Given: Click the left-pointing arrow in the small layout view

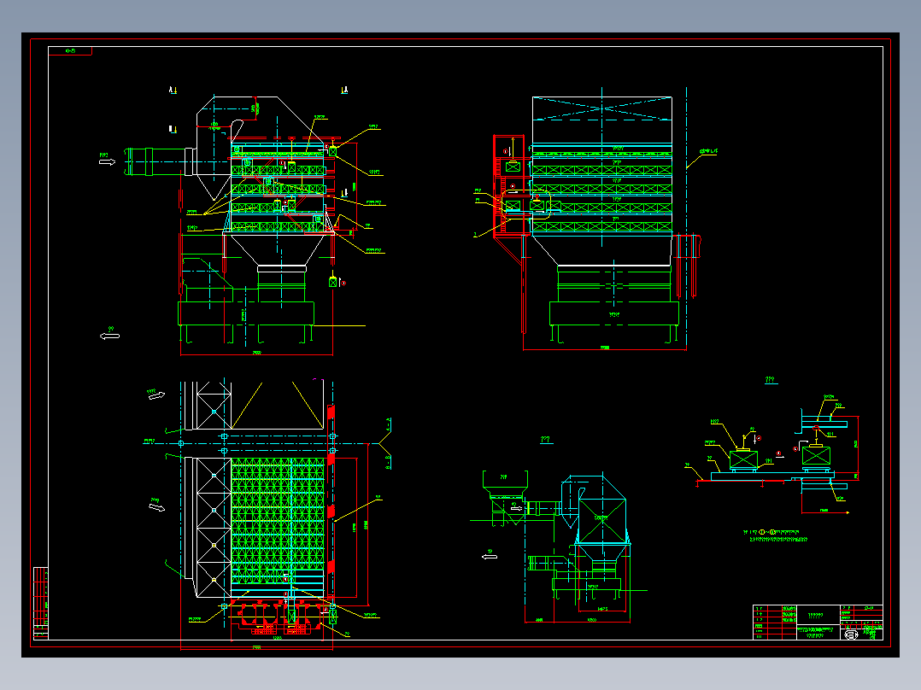Looking at the screenshot, I should (490, 557).
